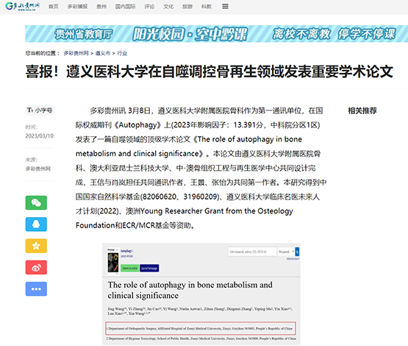Open the autophagy paper screenshot image
408x346 pixels.
tap(201, 294)
